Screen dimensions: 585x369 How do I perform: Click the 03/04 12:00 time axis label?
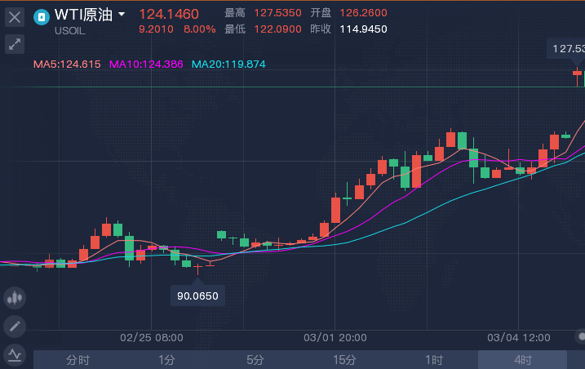coord(519,338)
